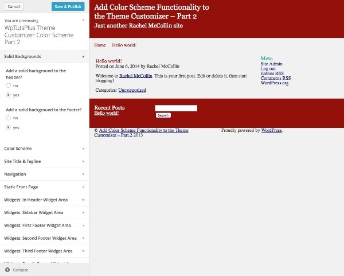Click the 'Recent Posts' footer heading
Image resolution: width=344 pixels, height=276 pixels.
(x=110, y=108)
